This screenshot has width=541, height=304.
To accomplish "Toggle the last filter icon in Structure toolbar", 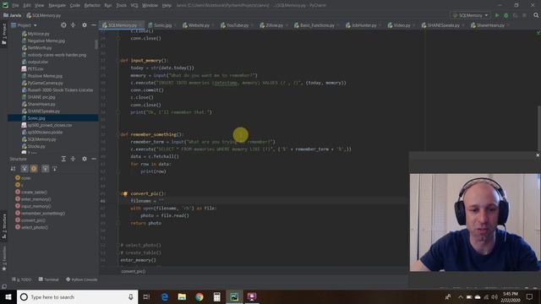I will click(54, 169).
